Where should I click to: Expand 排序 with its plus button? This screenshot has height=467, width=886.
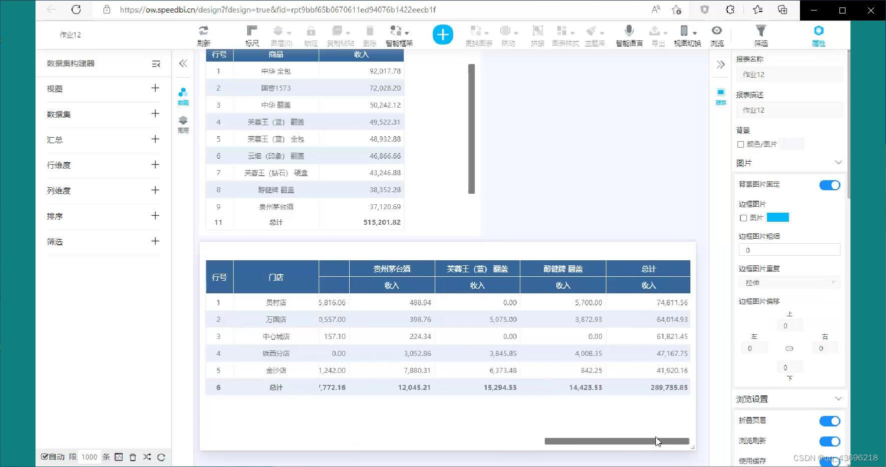[156, 216]
